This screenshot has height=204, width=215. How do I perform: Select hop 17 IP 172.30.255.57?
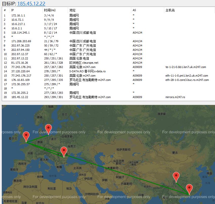[x=20, y=84]
